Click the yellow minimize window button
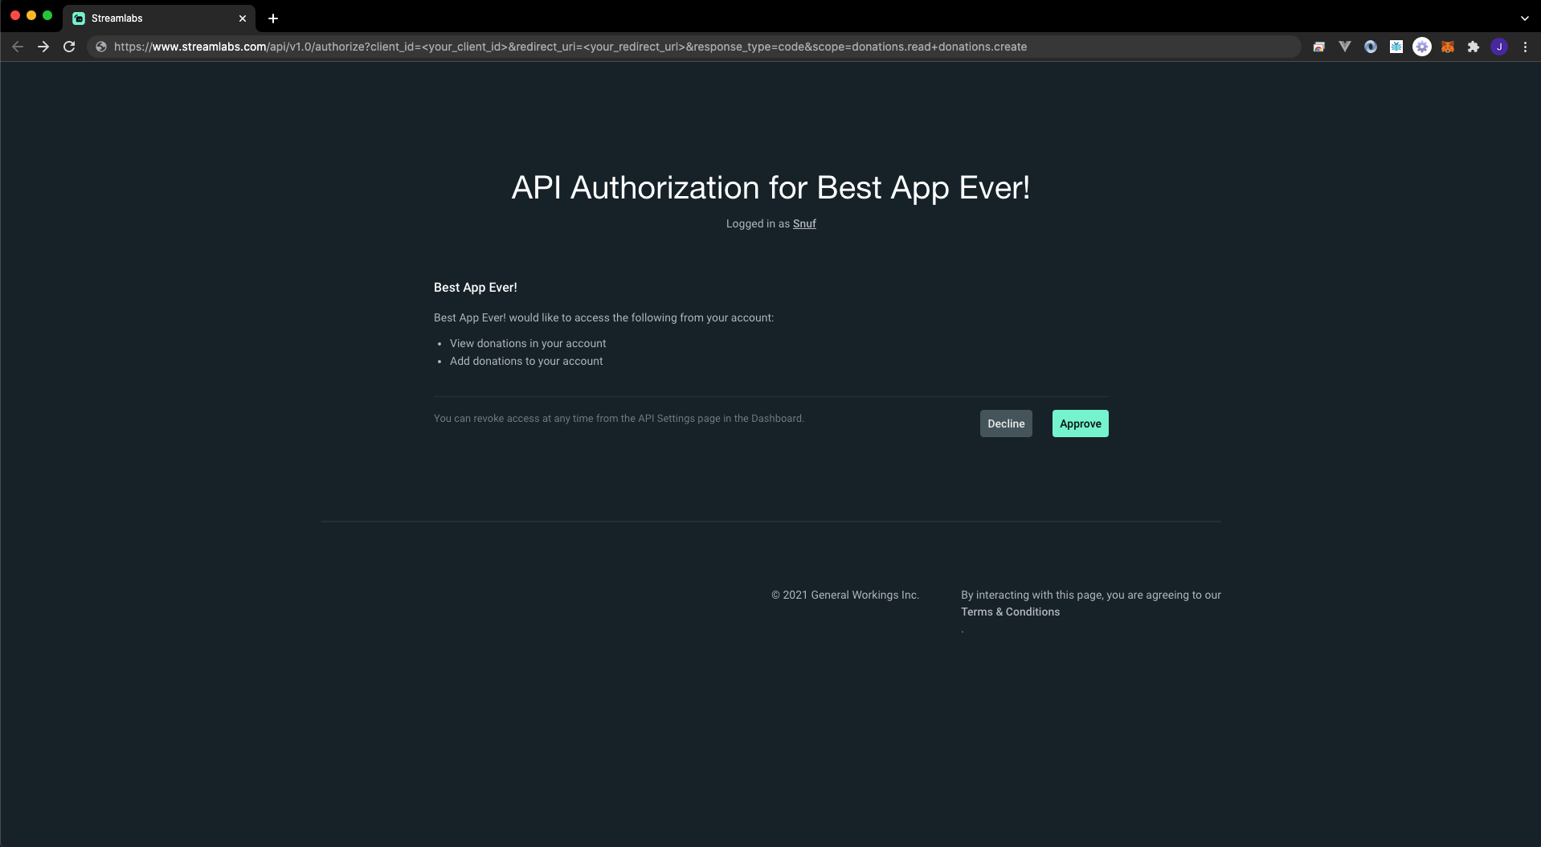 (31, 15)
